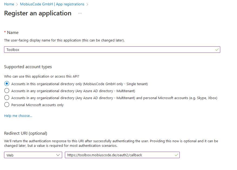Select 'Any Azure AD directory - Multitenant' option
The width and height of the screenshot is (237, 170).
coord(6,91)
